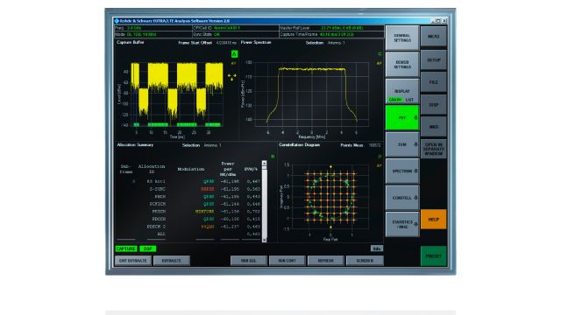Click the S-SYNC allocation row

click(189, 189)
